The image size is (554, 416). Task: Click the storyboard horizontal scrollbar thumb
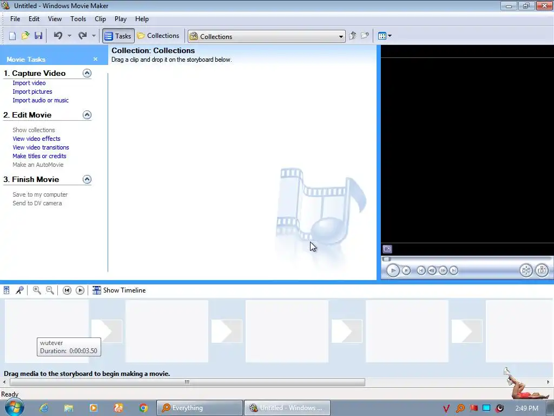coord(187,382)
